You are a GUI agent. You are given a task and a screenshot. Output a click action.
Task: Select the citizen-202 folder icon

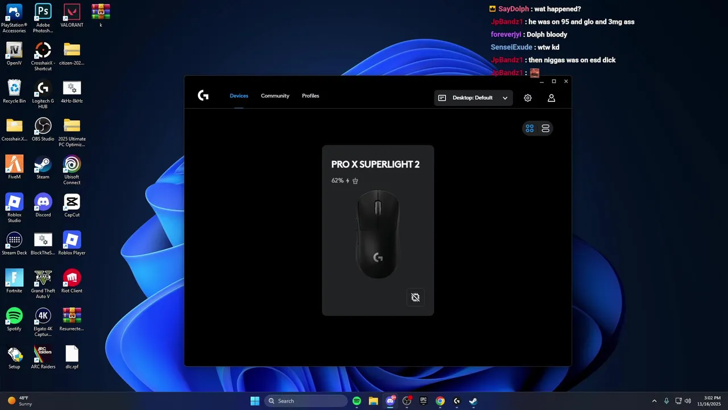click(72, 54)
